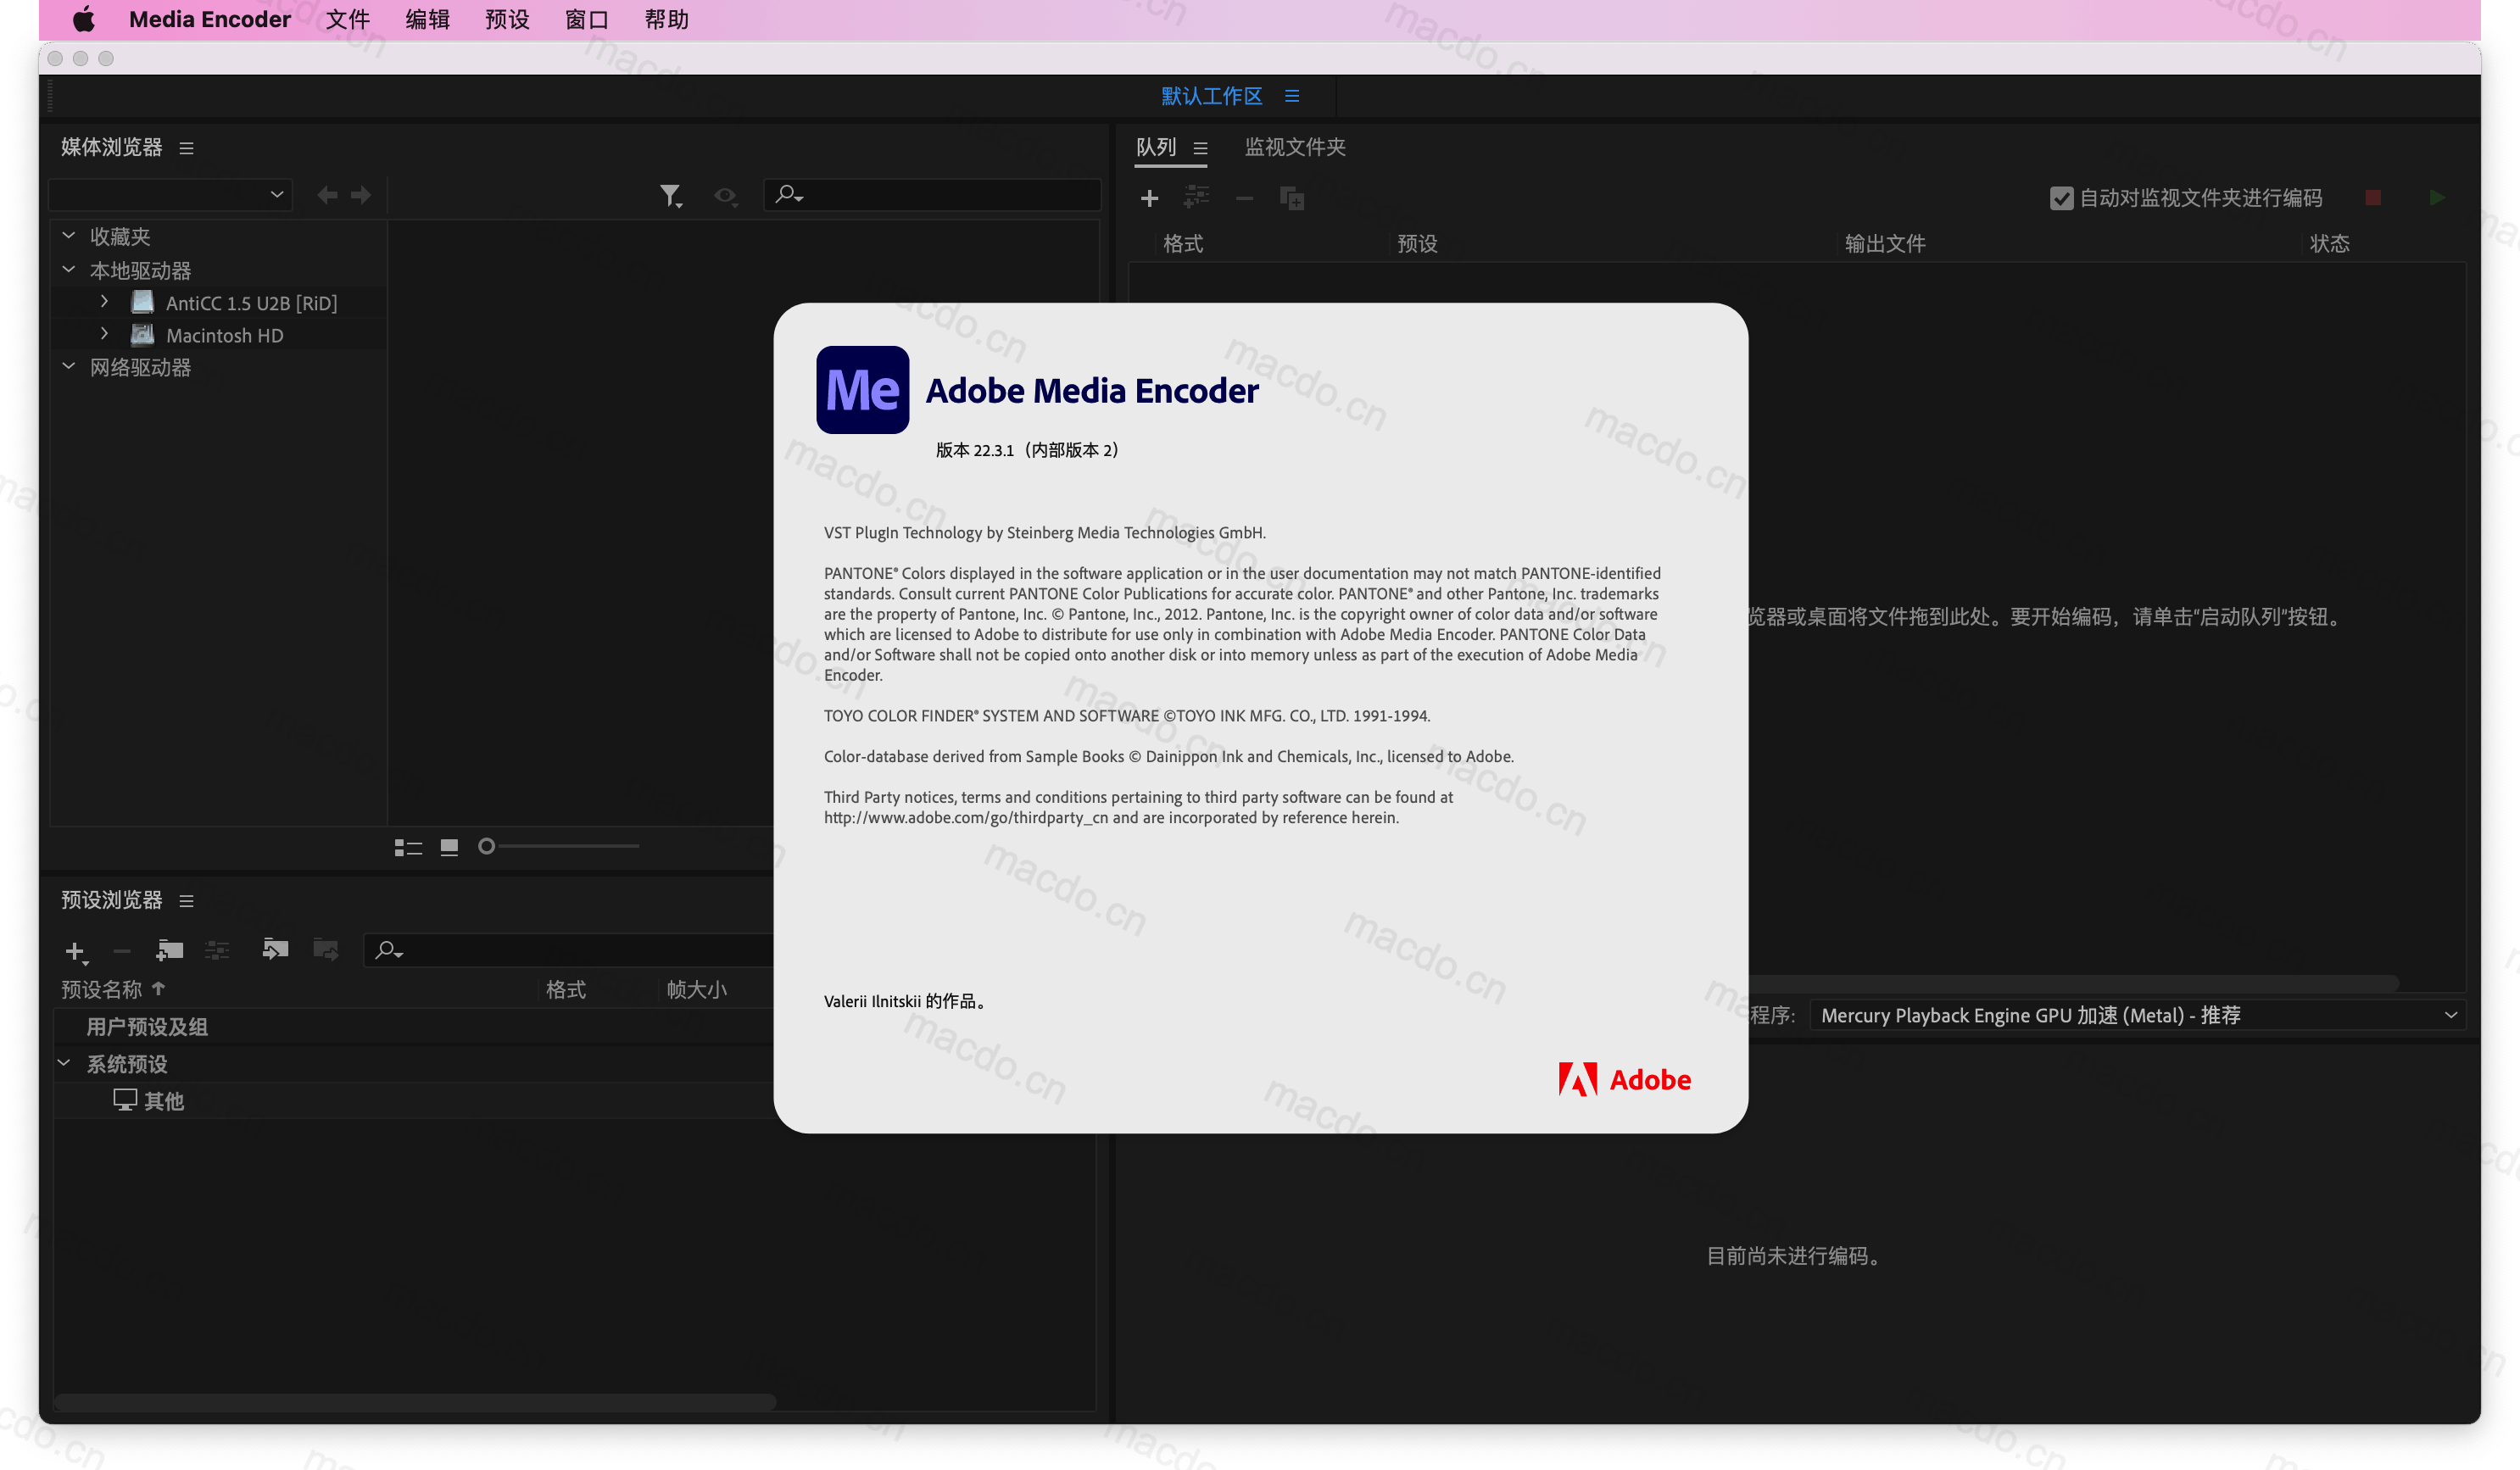The width and height of the screenshot is (2520, 1470).
Task: Click the 状态 column header
Action: coord(2329,243)
